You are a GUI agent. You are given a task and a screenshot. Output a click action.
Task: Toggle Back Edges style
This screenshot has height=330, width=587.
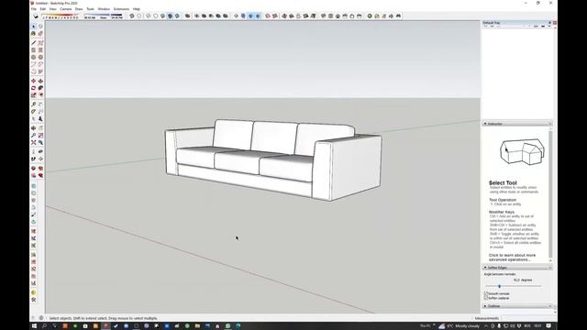(x=139, y=16)
